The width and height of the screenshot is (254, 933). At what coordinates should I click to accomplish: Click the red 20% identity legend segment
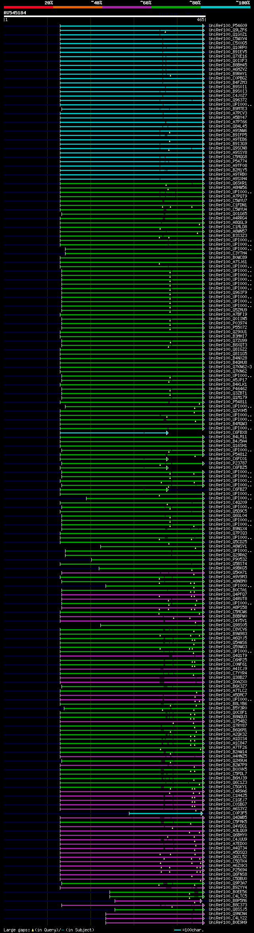click(x=29, y=7)
